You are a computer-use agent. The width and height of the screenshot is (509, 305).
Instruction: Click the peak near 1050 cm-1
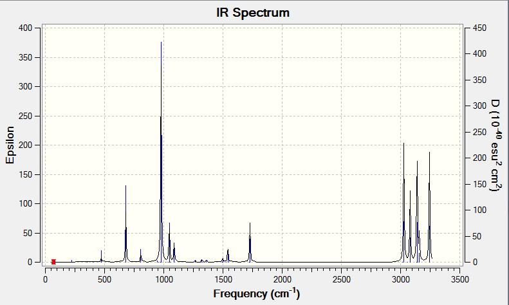pos(169,243)
